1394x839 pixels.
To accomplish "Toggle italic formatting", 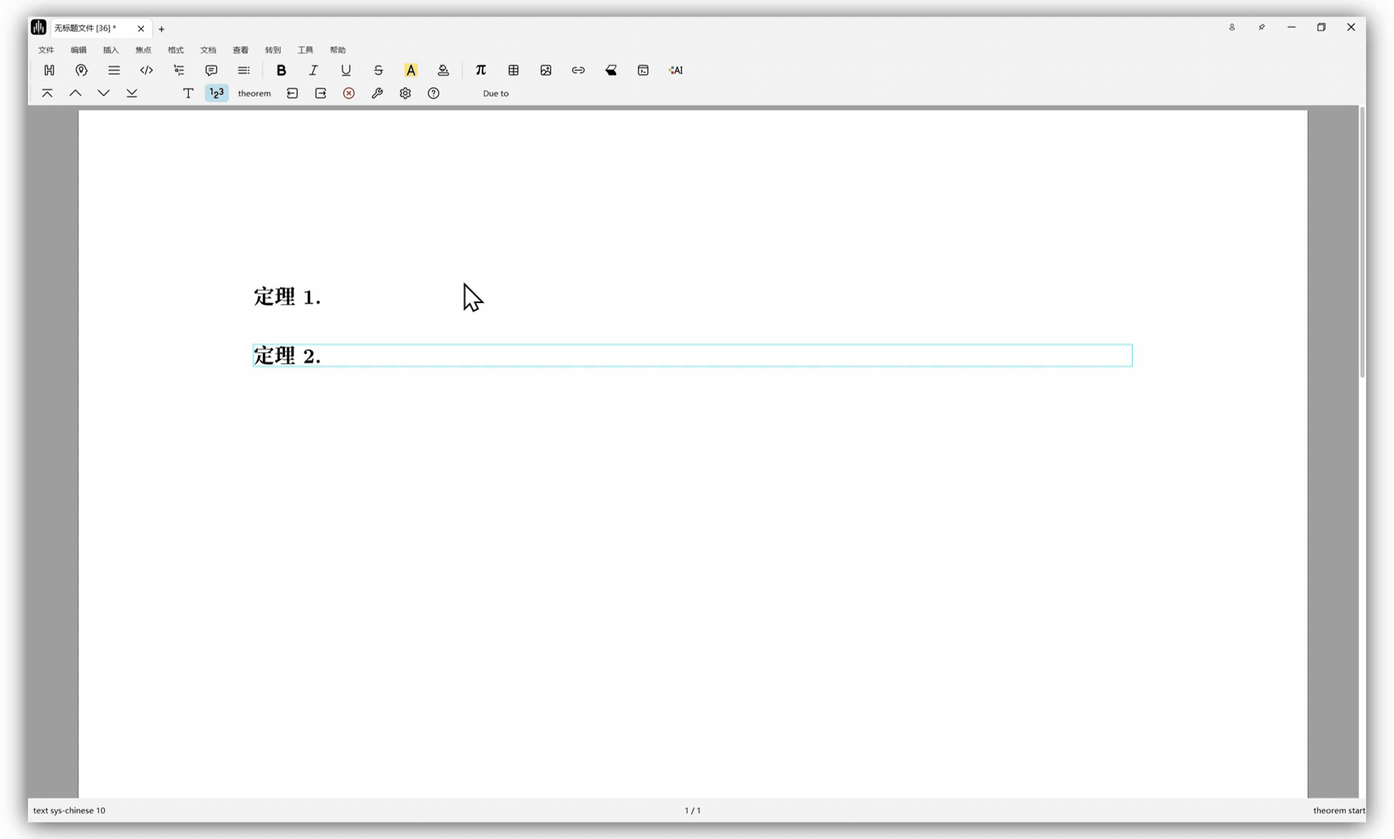I will (x=313, y=70).
